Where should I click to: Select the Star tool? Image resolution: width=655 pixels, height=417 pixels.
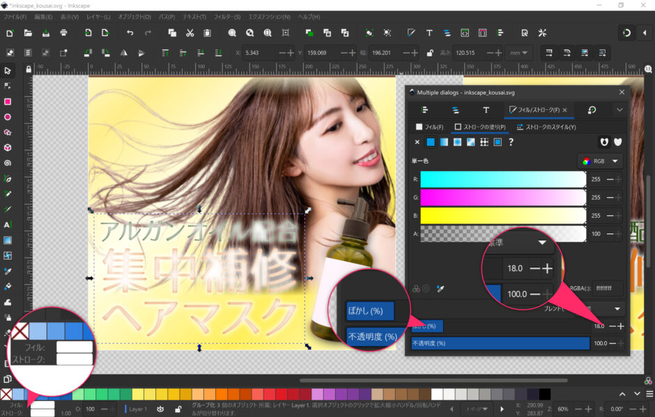coord(9,131)
